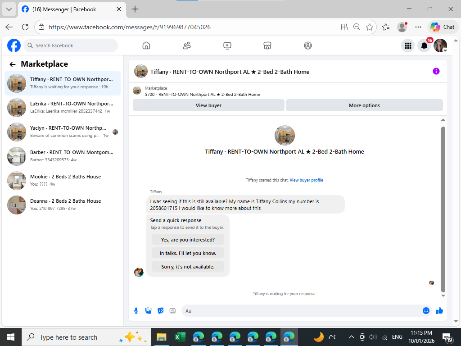This screenshot has height=346, width=461.
Task: Click the chat scrollbar down arrow
Action: tap(443, 296)
